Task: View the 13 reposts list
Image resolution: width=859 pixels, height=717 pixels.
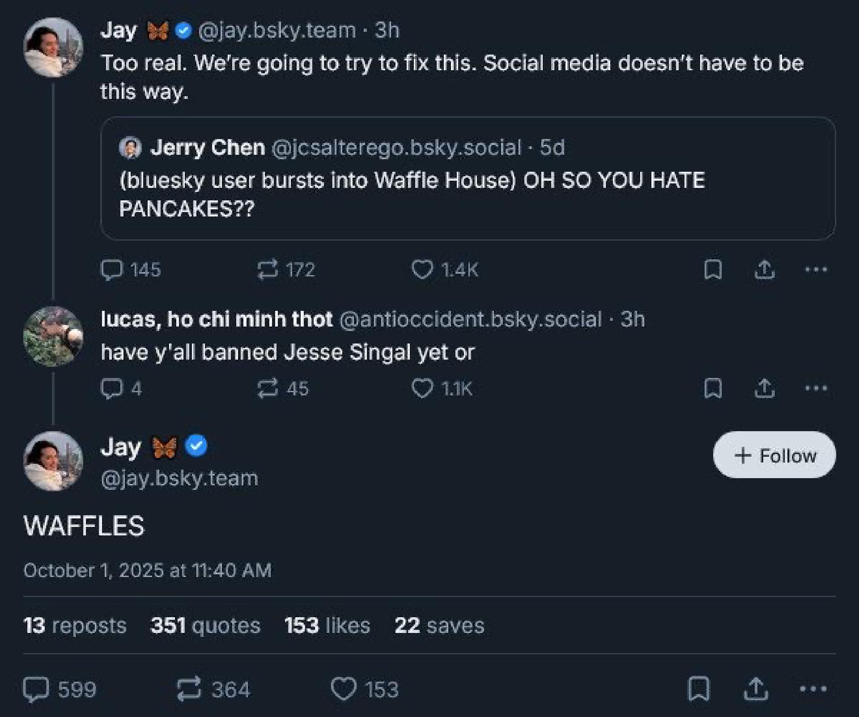Action: coord(75,625)
